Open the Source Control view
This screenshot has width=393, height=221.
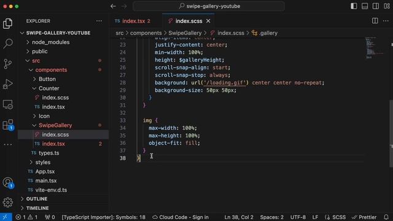(7, 64)
